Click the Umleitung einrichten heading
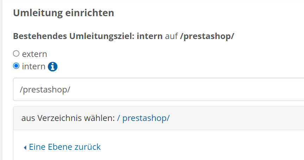 [63, 13]
